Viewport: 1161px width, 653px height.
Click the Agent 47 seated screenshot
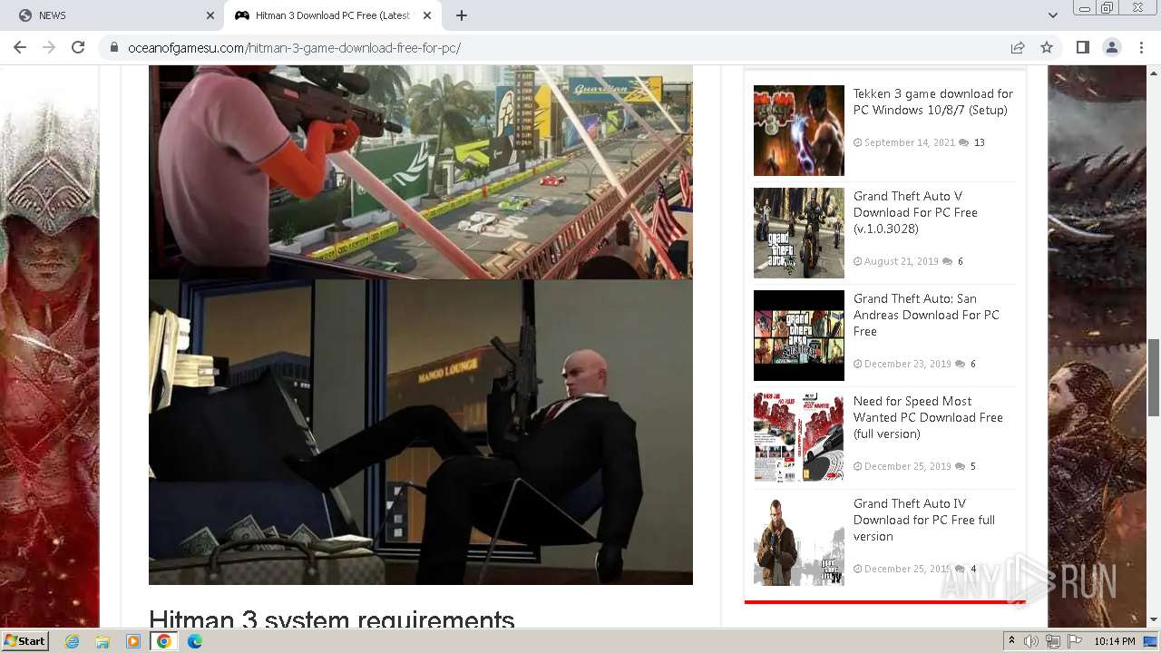421,432
